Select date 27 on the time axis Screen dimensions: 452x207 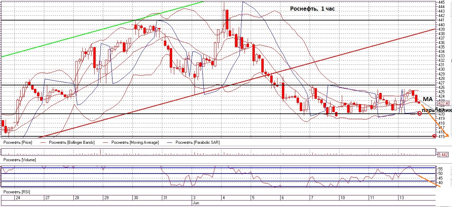[x=48, y=198]
